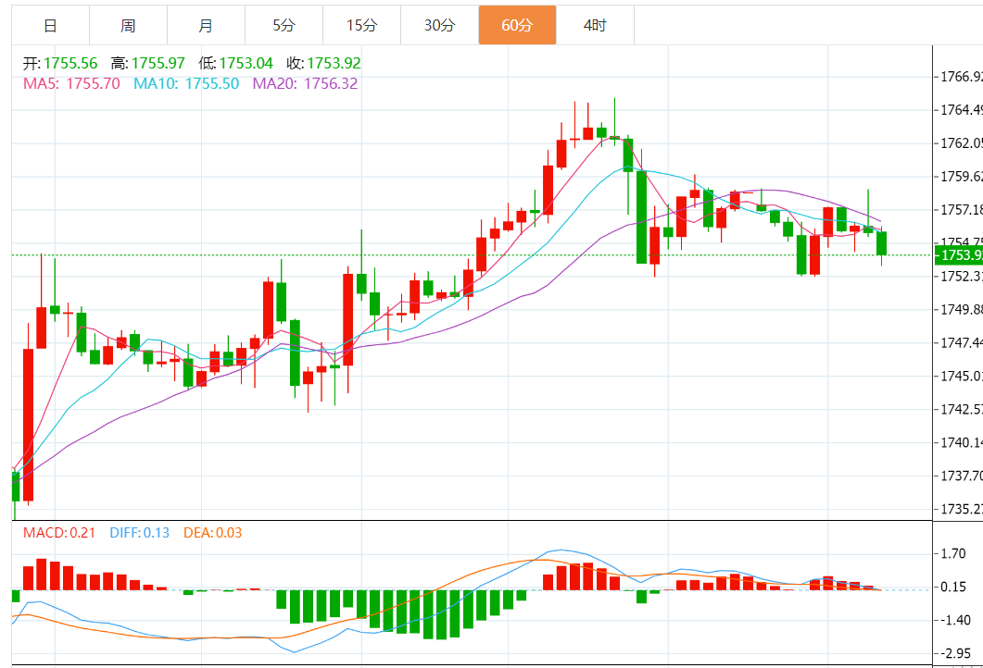Click the 1749.8 price axis label
983x668 pixels.
(962, 310)
